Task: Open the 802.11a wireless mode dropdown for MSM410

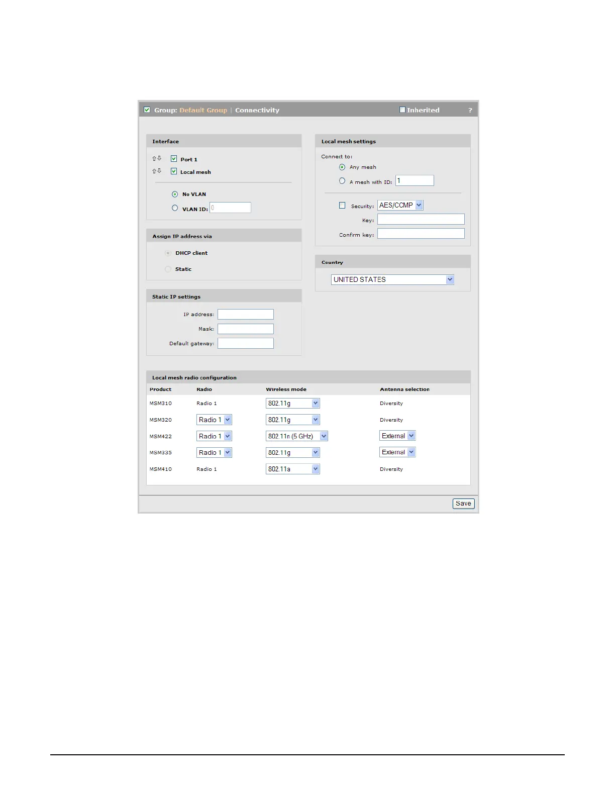Action: pyautogui.click(x=293, y=469)
